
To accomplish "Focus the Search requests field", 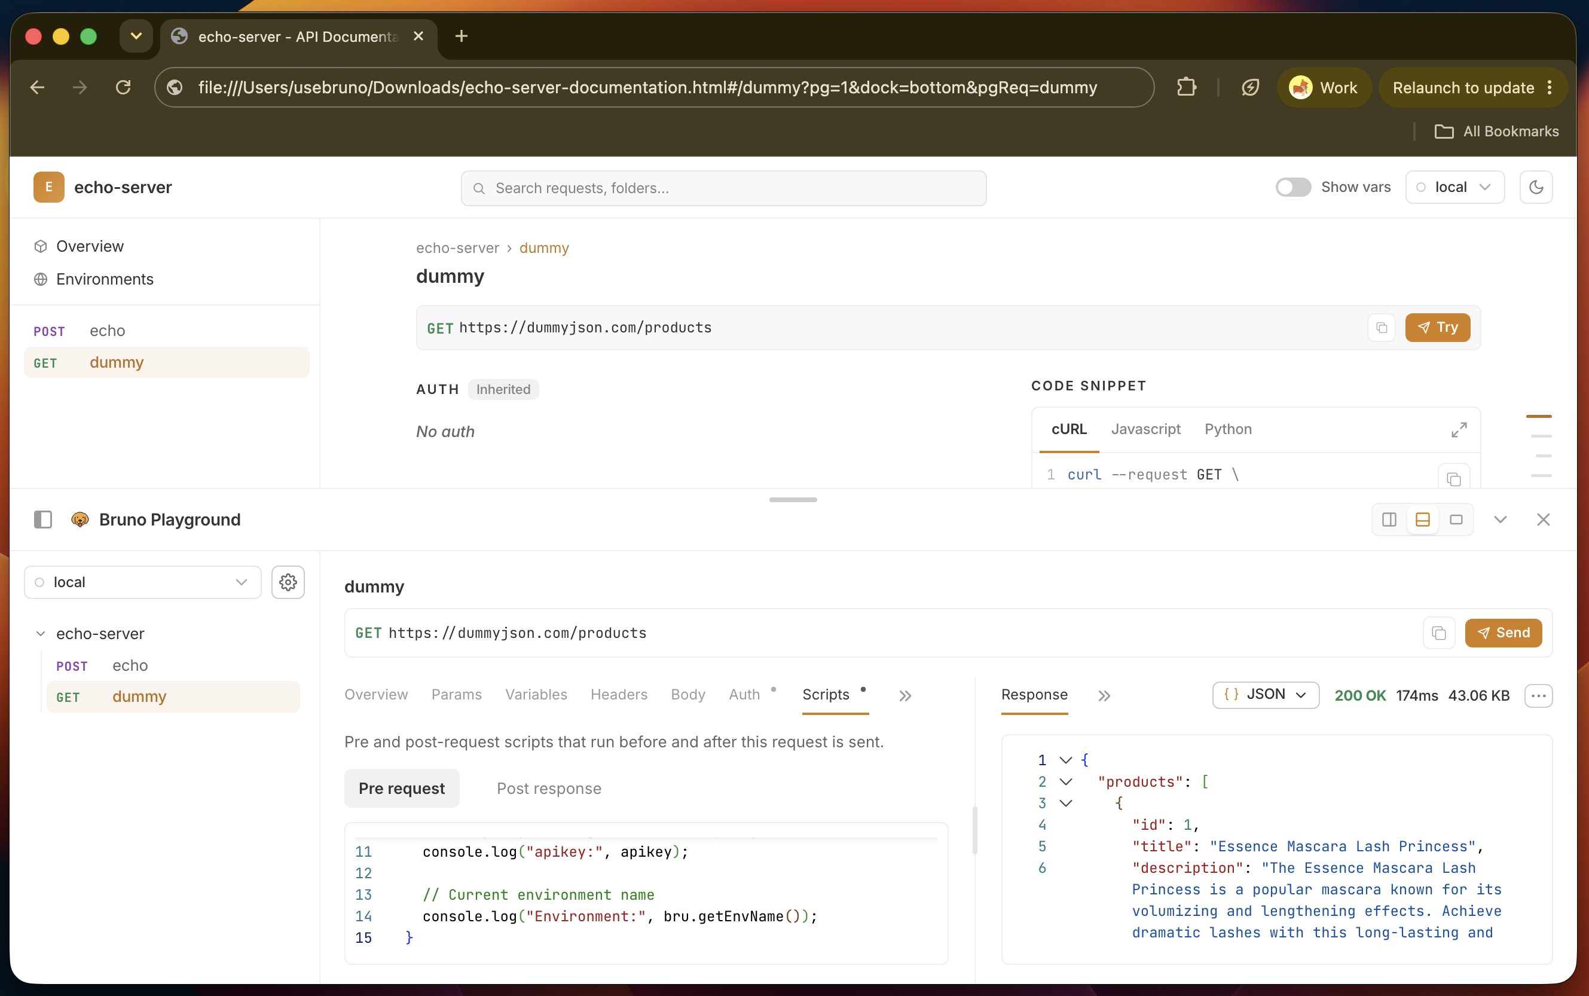I will coord(723,188).
